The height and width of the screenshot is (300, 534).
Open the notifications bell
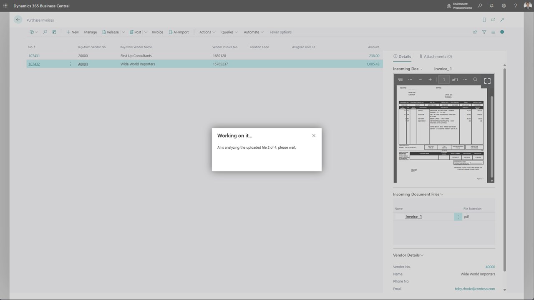click(x=491, y=6)
